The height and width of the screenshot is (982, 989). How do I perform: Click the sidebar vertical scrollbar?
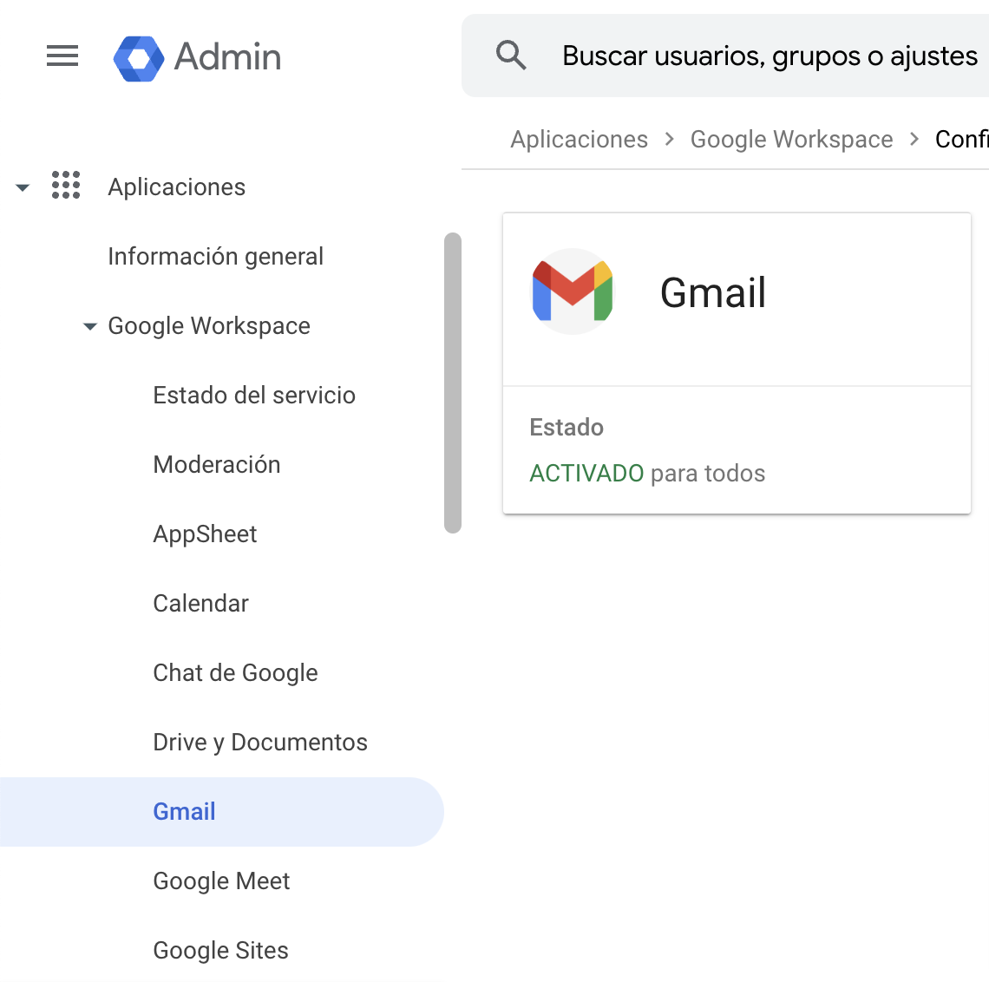[x=452, y=382]
